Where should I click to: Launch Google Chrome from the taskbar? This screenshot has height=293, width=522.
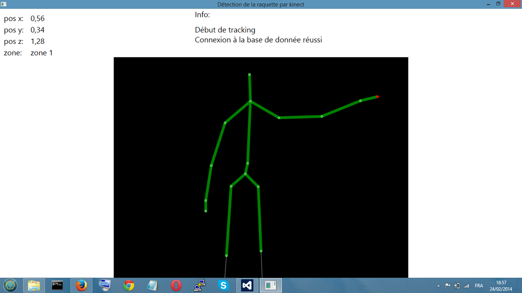pyautogui.click(x=128, y=285)
